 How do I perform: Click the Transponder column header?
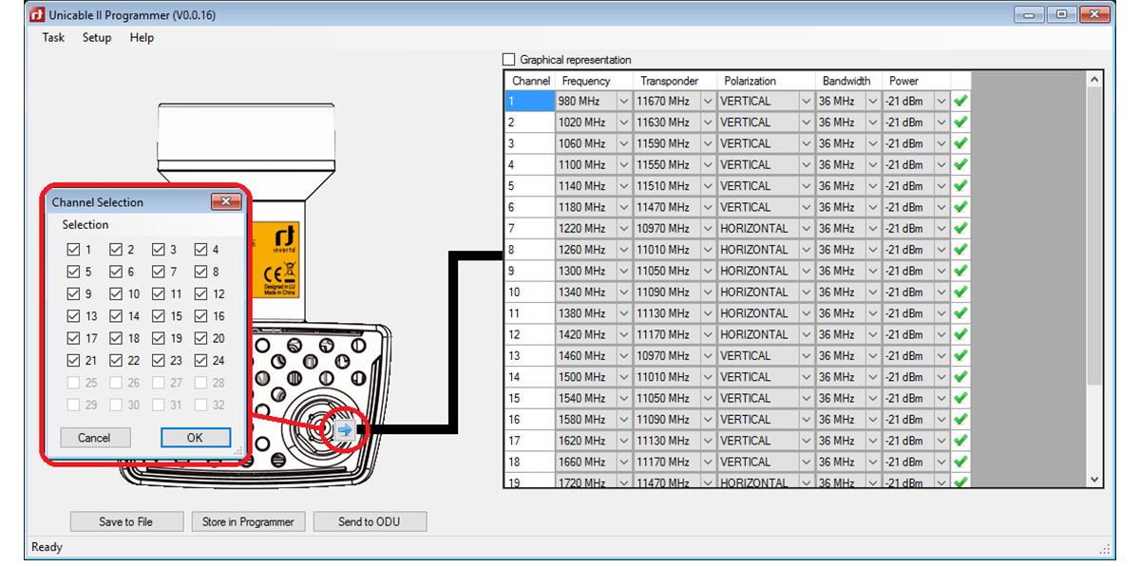pos(674,81)
